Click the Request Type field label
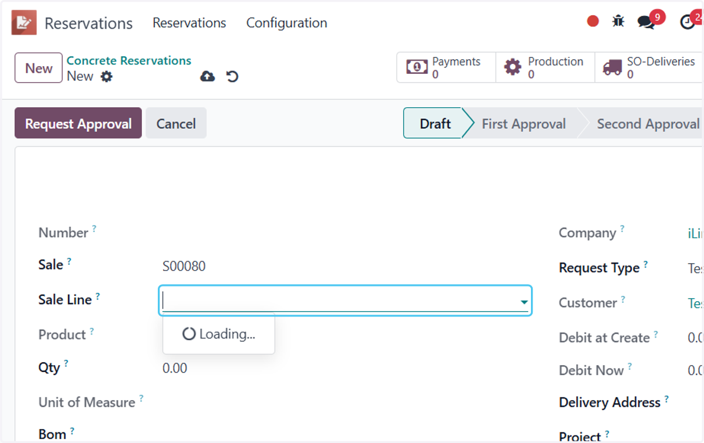 point(599,268)
